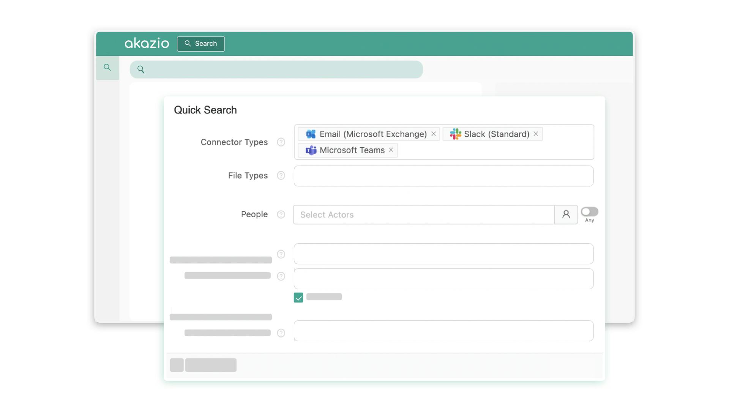This screenshot has height=410, width=729.
Task: Expand the bottom input field dropdown
Action: 443,330
